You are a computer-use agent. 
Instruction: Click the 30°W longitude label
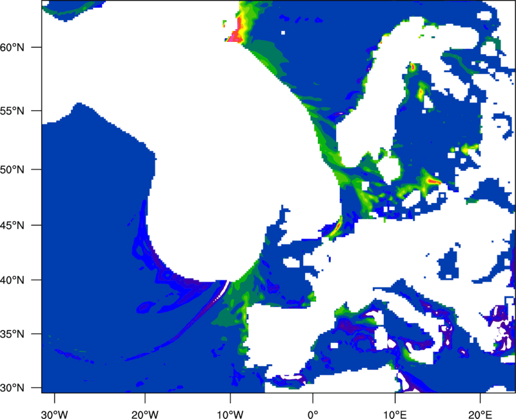(54, 414)
